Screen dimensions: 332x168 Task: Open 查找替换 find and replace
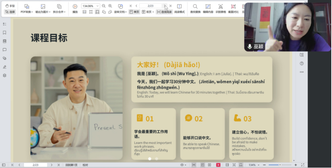[x=195, y=9]
